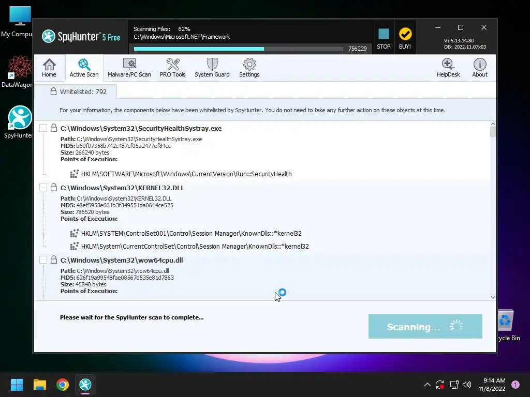Click lock icon in Whitelisted tab
Viewport: 530px width, 397px height.
click(x=53, y=91)
